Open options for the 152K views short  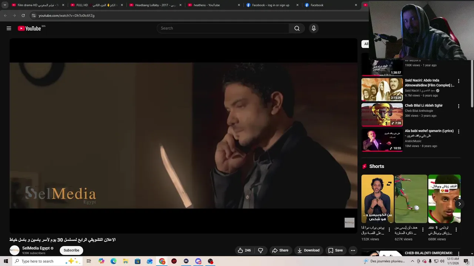coord(389,229)
